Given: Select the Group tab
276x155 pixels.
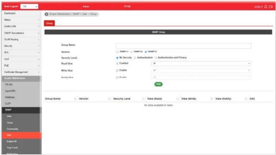Looking at the screenshot, I should 49,23.
